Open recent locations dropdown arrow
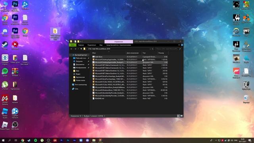Screen dimensions: 254x143 [79, 49]
